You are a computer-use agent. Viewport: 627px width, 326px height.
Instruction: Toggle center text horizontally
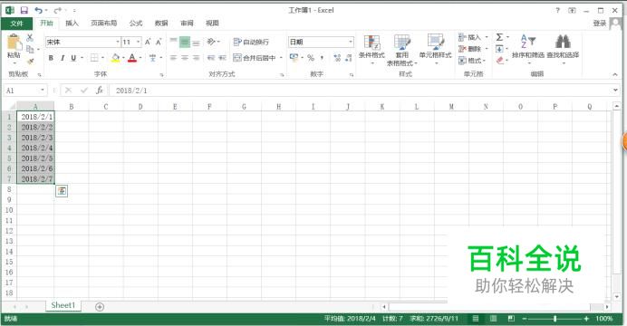184,58
